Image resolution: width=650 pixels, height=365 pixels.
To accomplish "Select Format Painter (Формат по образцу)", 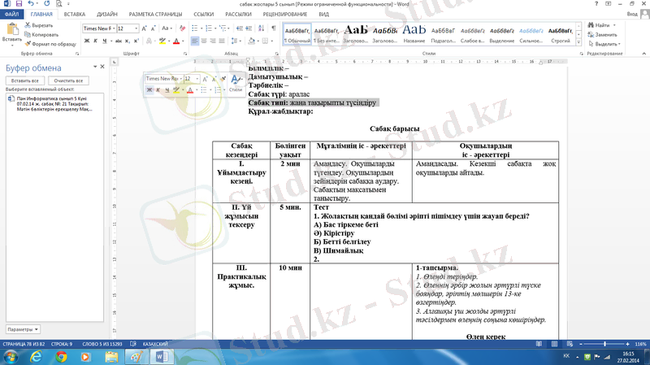I will pyautogui.click(x=27, y=44).
